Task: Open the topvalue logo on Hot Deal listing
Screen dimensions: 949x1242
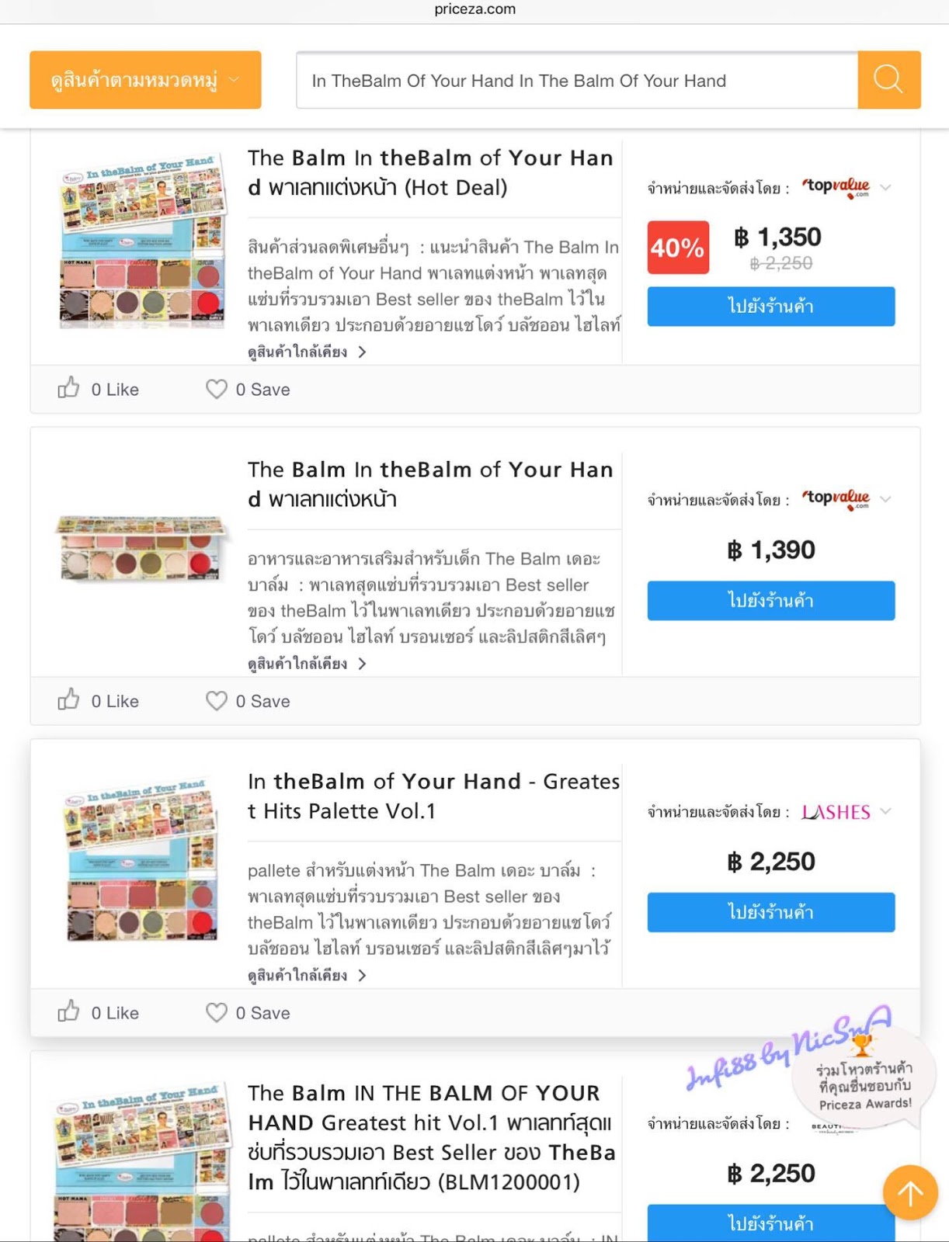Action: [x=836, y=187]
